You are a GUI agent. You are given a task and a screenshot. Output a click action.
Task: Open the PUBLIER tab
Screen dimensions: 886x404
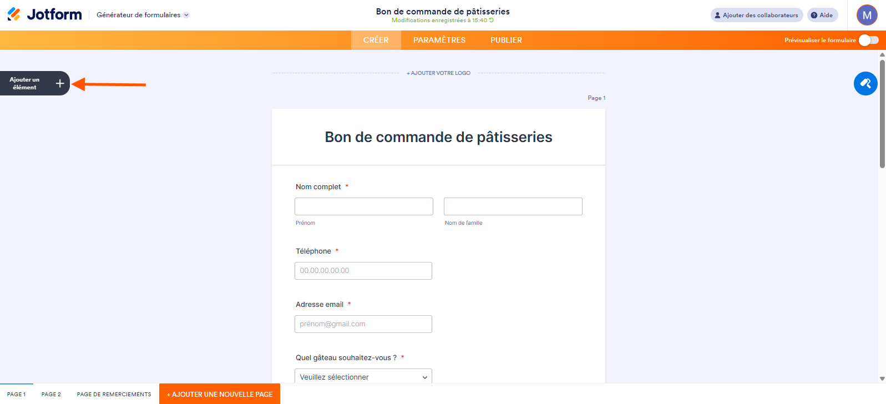tap(506, 40)
